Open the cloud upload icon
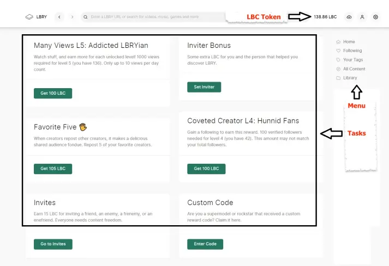The width and height of the screenshot is (389, 266). coord(349,17)
